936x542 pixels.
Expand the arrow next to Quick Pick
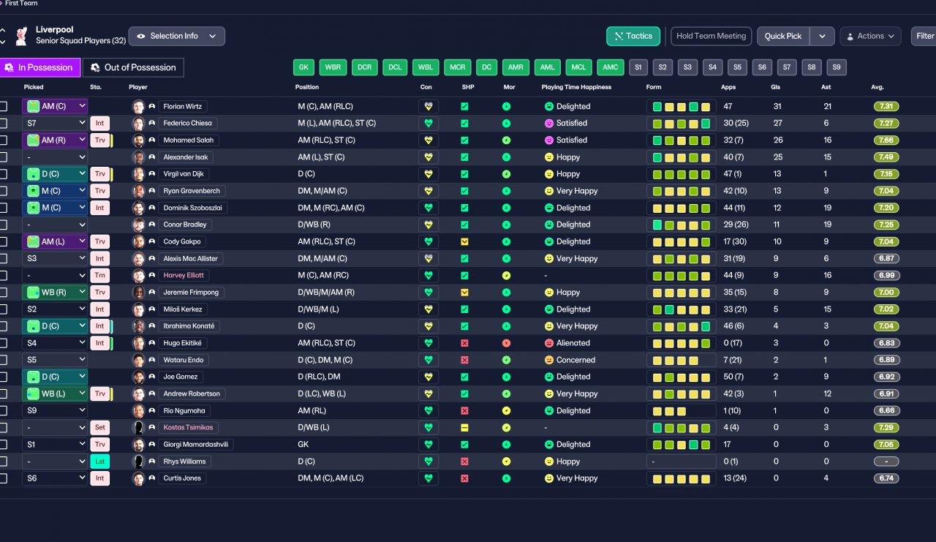822,36
